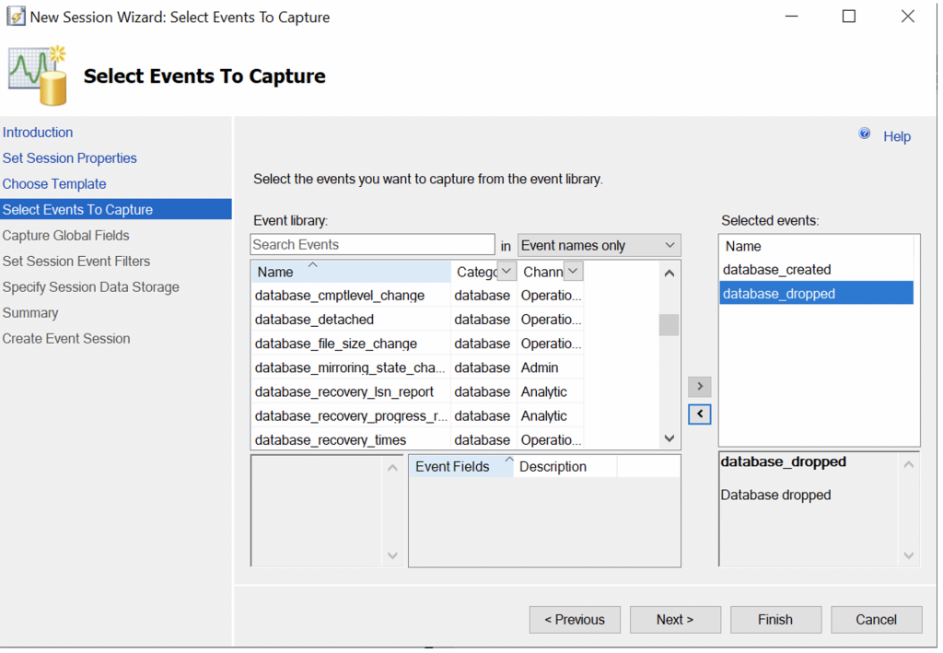Click the add event right arrow button

[x=700, y=387]
